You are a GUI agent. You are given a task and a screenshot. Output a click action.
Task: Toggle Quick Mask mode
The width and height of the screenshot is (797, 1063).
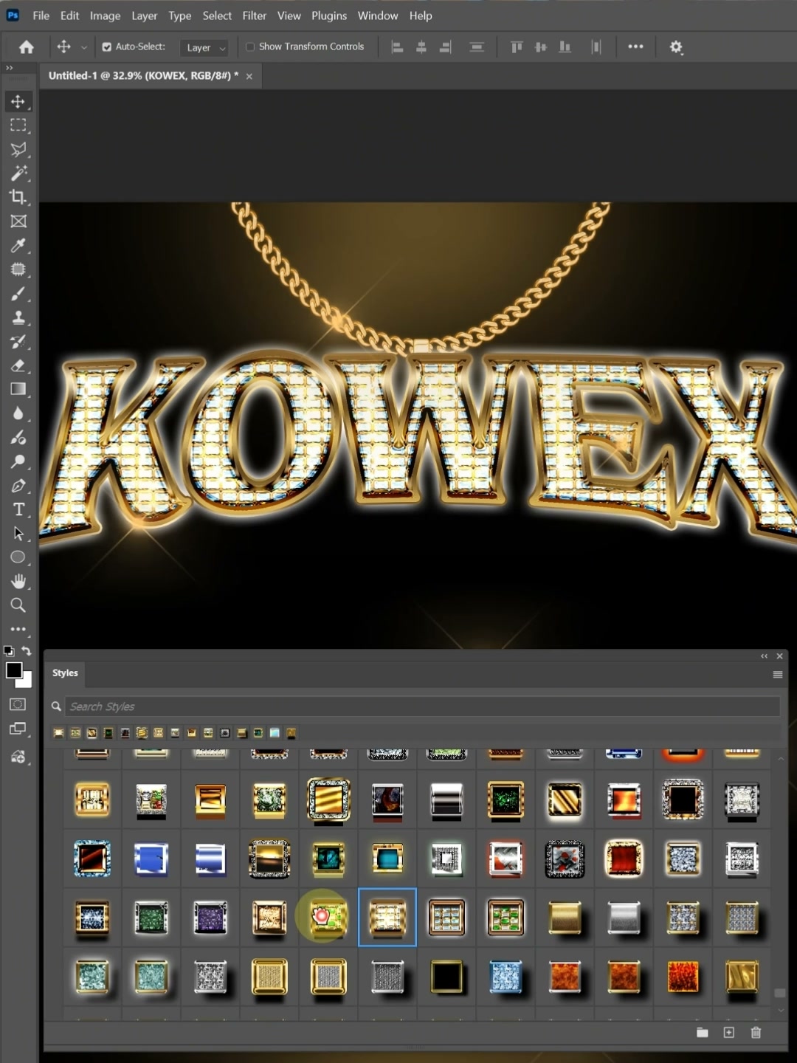click(18, 704)
